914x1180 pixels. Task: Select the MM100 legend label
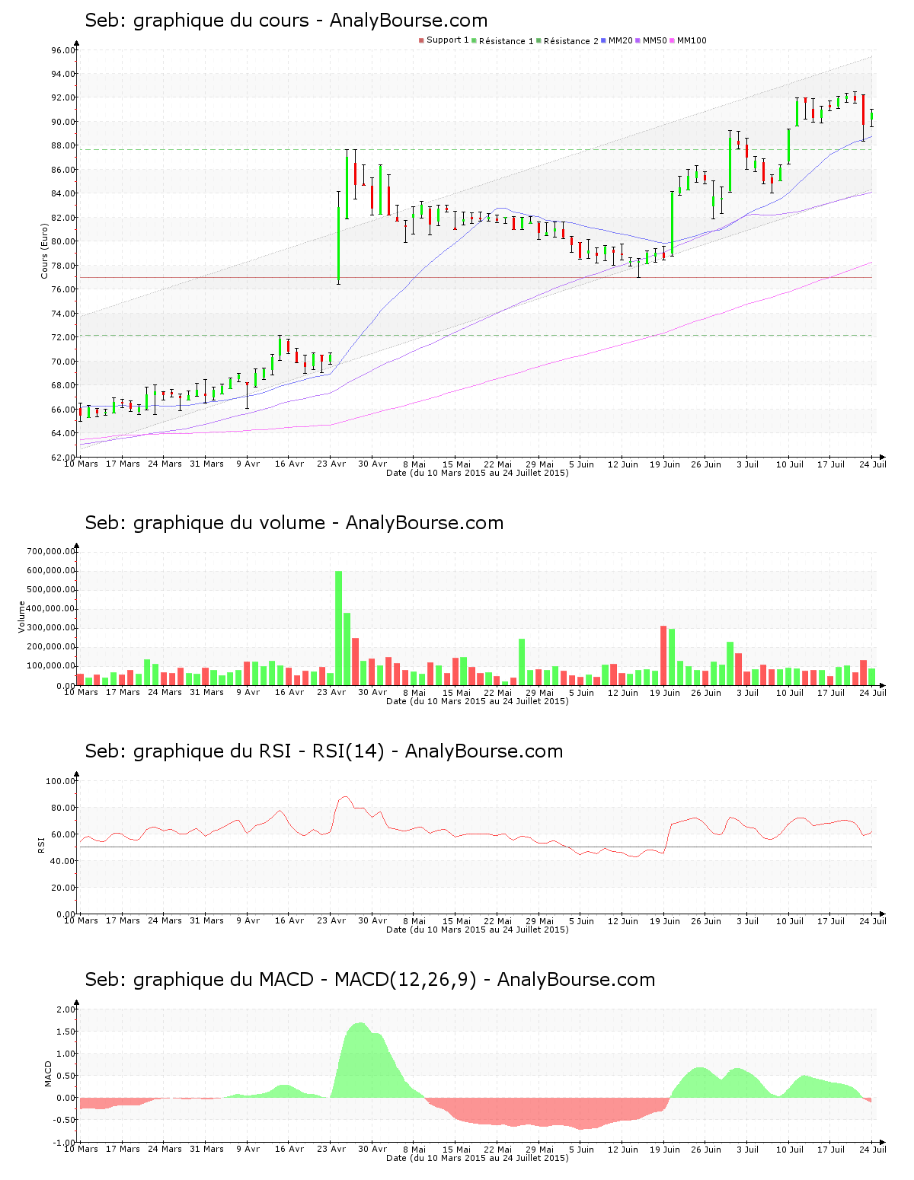(692, 40)
